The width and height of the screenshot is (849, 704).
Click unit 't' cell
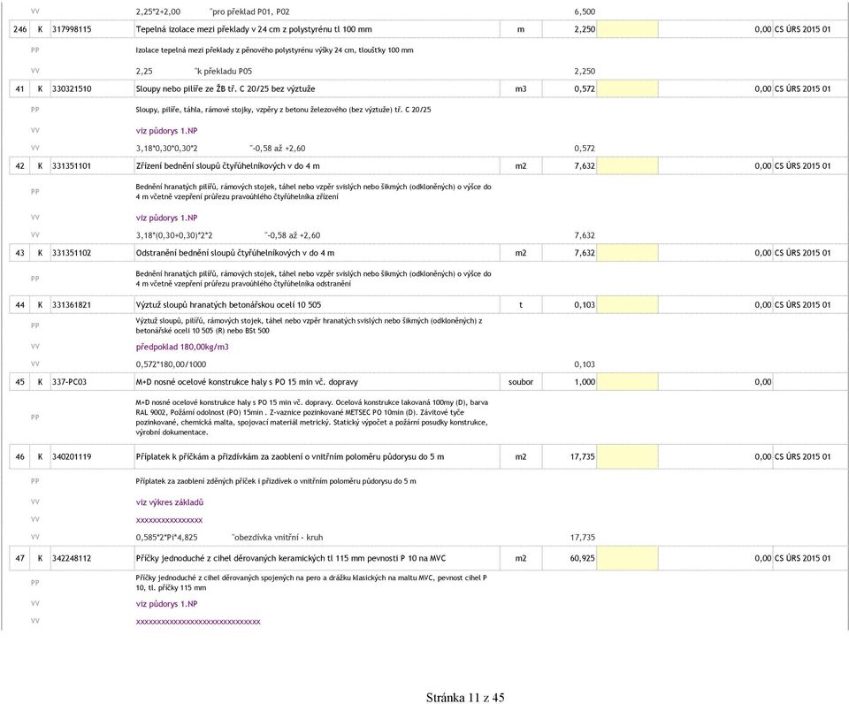(x=521, y=305)
